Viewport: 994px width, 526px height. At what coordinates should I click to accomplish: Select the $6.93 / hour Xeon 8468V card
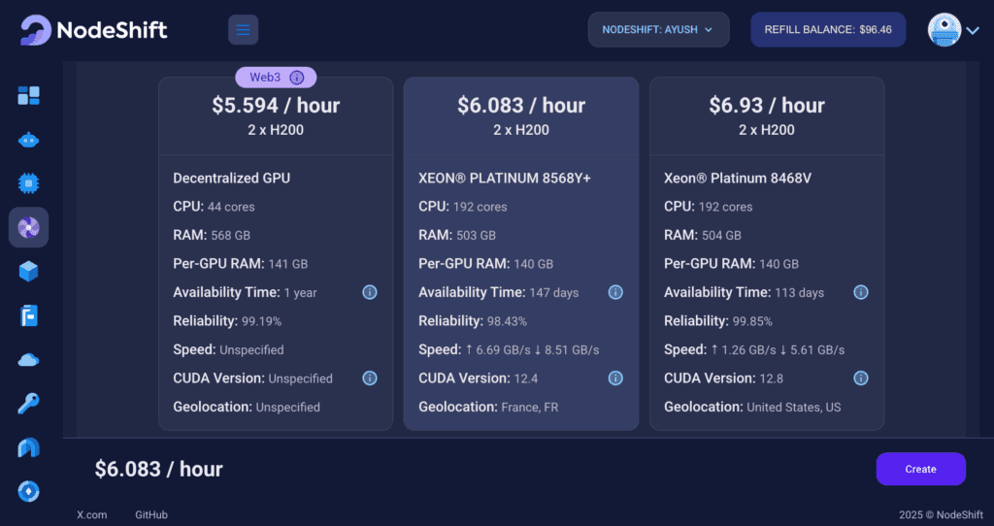click(767, 253)
